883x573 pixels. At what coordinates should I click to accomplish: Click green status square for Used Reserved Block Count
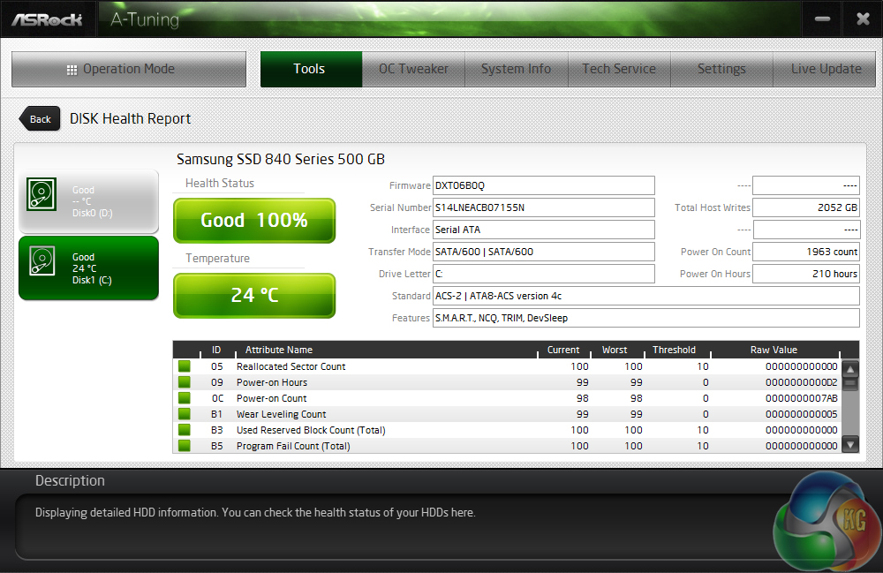pos(185,429)
